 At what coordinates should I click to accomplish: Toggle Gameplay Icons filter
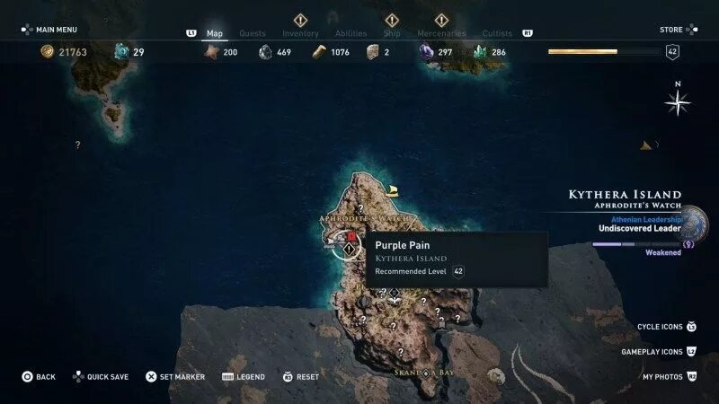click(x=659, y=352)
